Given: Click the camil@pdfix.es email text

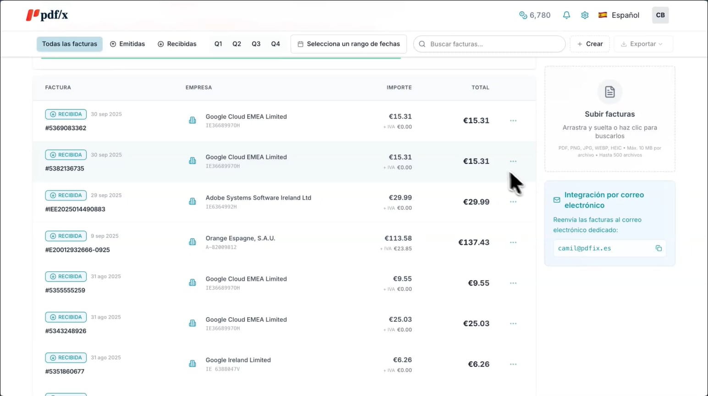Looking at the screenshot, I should (584, 248).
